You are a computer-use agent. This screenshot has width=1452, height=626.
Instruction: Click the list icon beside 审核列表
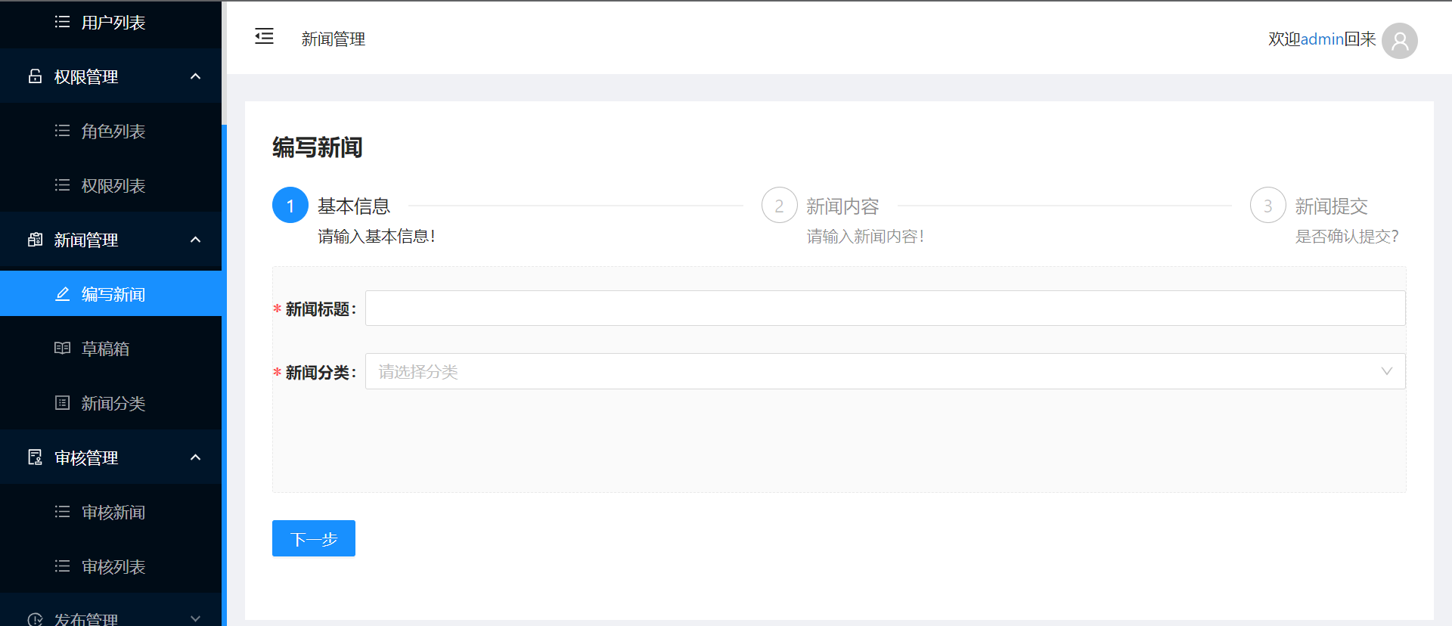coord(63,566)
